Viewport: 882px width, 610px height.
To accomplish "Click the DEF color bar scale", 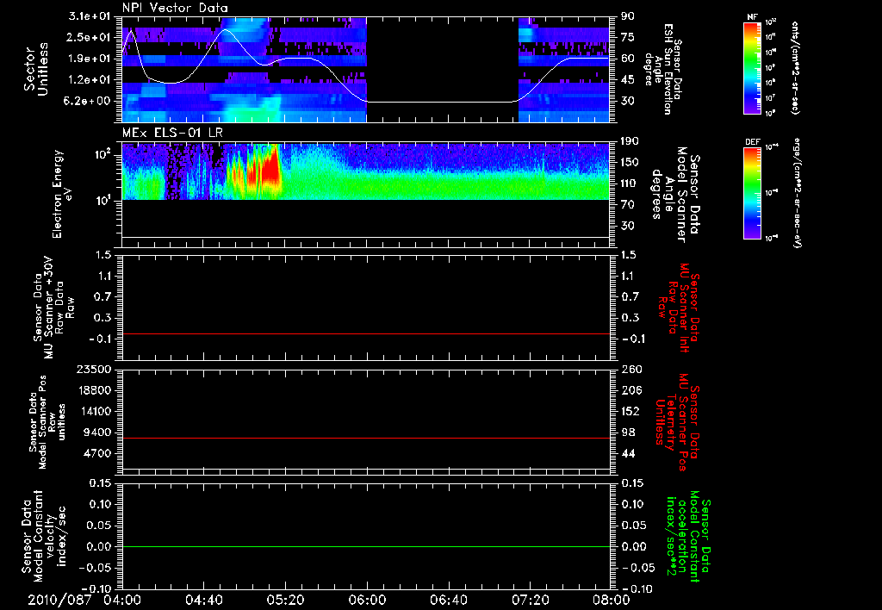I will [x=753, y=193].
